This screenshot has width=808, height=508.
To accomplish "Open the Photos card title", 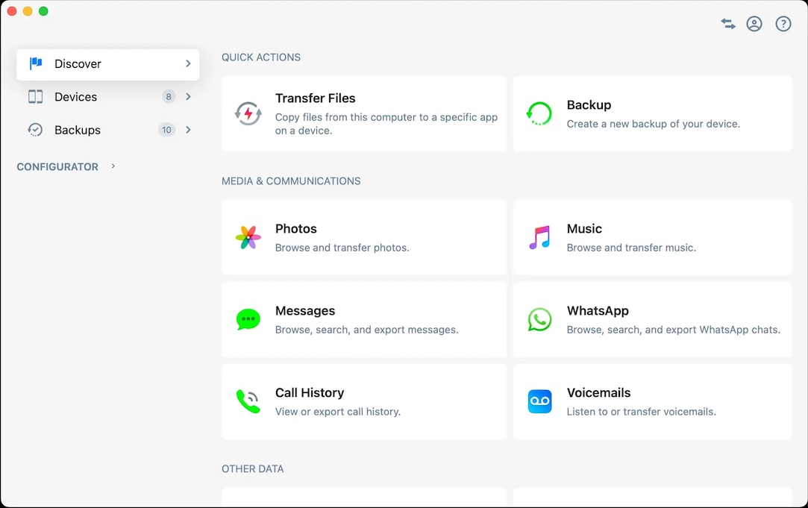I will [x=295, y=229].
